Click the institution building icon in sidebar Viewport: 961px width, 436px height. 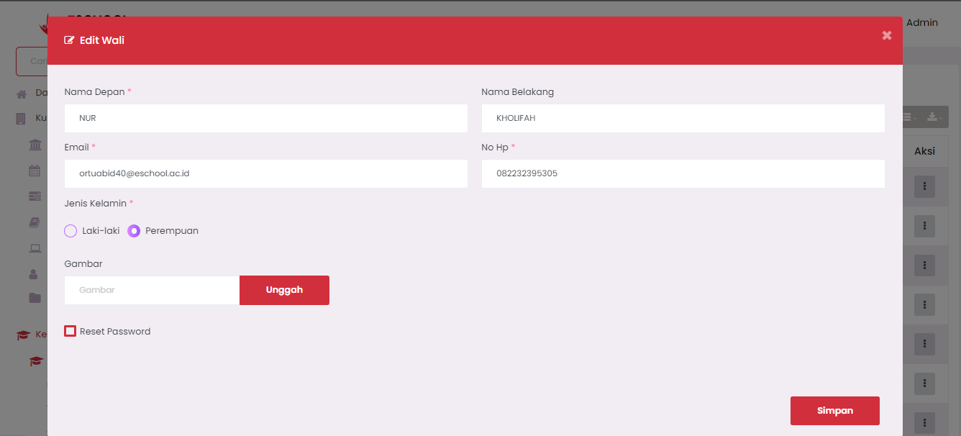coord(35,145)
